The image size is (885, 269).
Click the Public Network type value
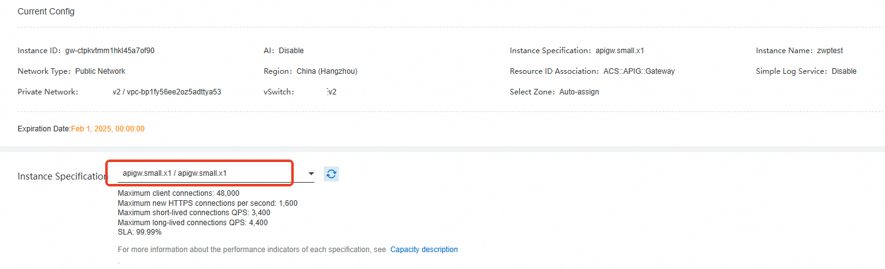pyautogui.click(x=100, y=71)
